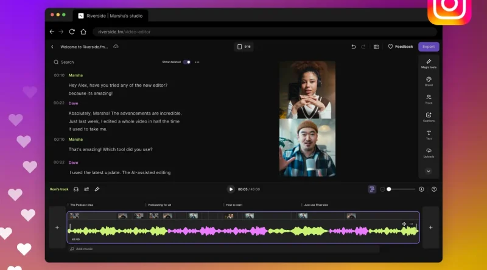Viewport: 487px width, 270px height.
Task: Zoom in the timeline with plus
Action: (421, 189)
